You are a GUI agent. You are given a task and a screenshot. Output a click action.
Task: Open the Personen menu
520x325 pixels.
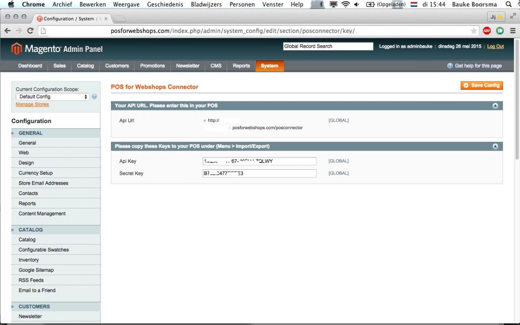pos(242,4)
